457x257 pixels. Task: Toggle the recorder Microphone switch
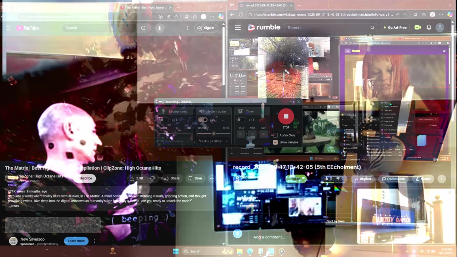coord(164,120)
